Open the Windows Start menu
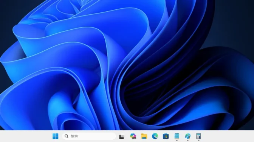Image resolution: width=254 pixels, height=142 pixels. point(56,136)
